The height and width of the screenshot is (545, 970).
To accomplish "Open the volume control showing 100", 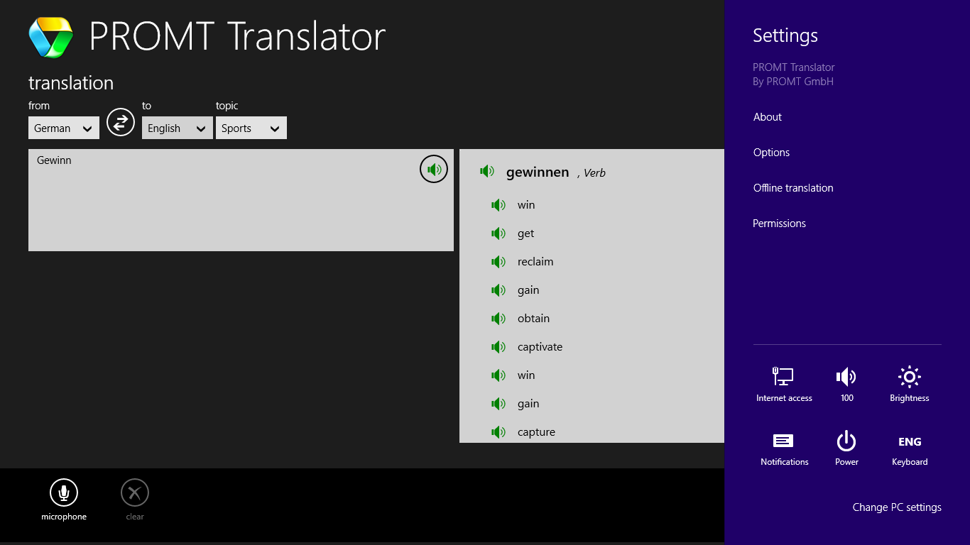I will (x=846, y=383).
